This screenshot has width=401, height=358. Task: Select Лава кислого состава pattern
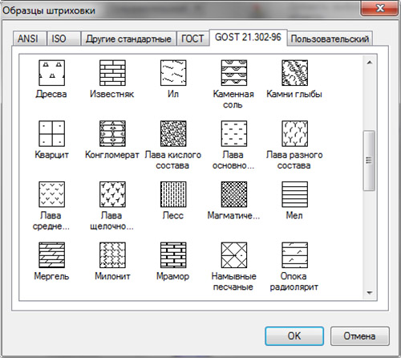(173, 133)
